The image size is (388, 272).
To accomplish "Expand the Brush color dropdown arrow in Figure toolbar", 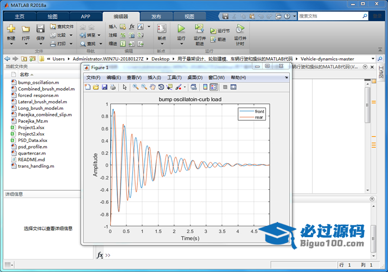I will (185, 87).
